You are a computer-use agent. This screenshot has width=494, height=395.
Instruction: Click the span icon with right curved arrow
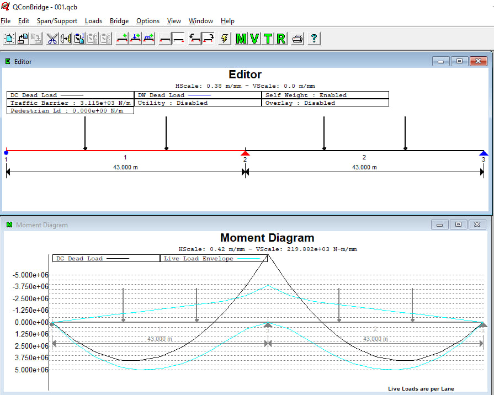(x=208, y=39)
